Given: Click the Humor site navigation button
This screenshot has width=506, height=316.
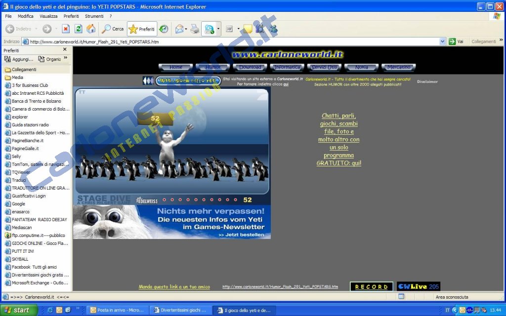Looking at the screenshot, I should coord(213,67).
